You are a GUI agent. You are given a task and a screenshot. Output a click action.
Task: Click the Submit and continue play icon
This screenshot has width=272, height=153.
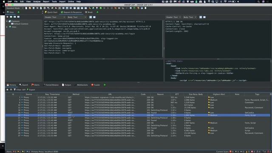click(x=108, y=8)
